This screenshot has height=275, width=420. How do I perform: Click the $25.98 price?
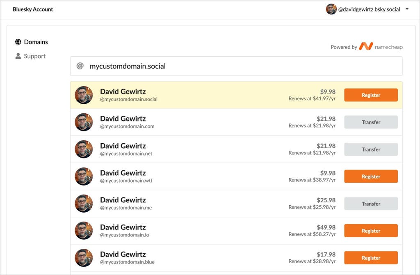coord(326,200)
